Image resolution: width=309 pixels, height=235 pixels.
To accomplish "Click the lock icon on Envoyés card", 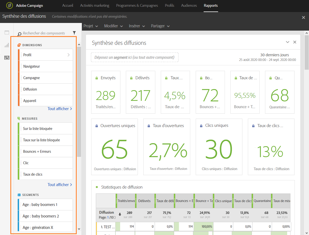I will (x=97, y=78).
